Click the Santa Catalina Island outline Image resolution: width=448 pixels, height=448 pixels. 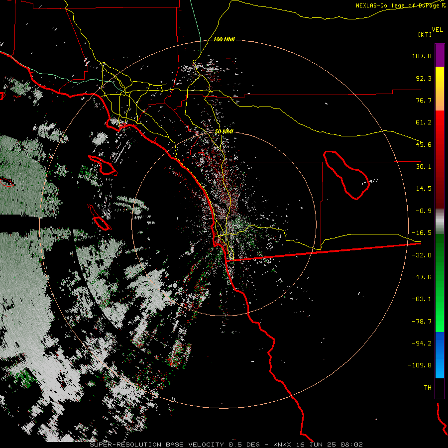click(x=103, y=165)
